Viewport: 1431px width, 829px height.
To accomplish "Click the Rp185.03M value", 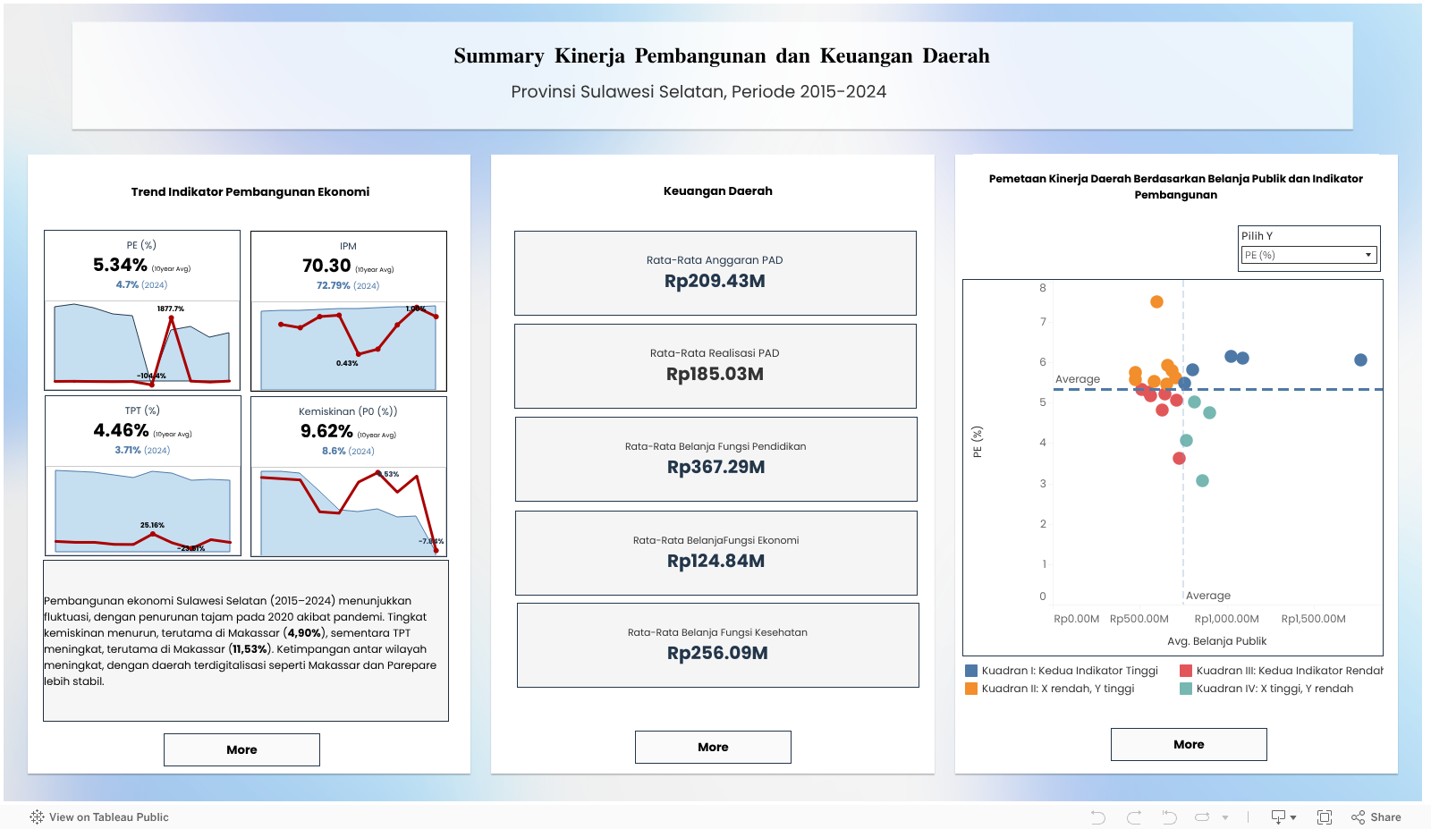I will (x=715, y=374).
